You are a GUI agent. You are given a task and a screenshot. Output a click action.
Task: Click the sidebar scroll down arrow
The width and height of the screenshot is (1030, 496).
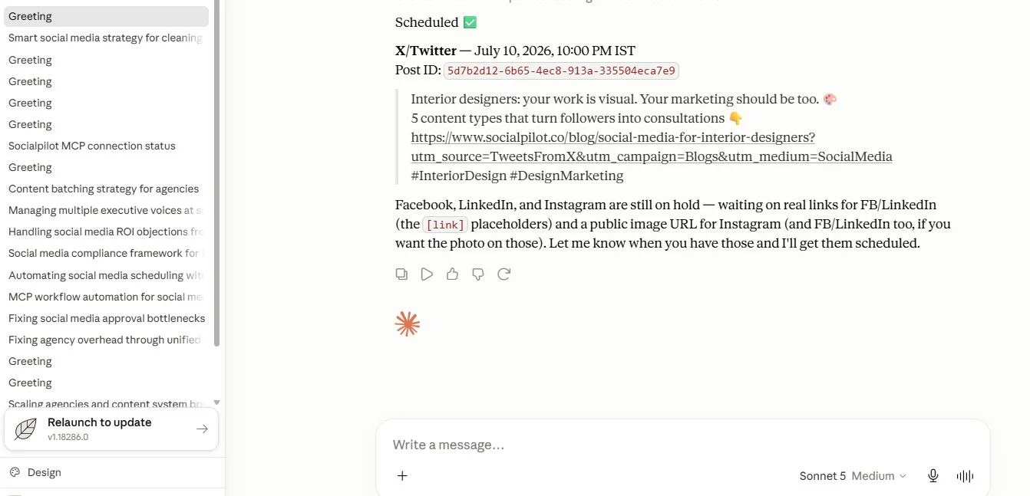click(x=216, y=402)
